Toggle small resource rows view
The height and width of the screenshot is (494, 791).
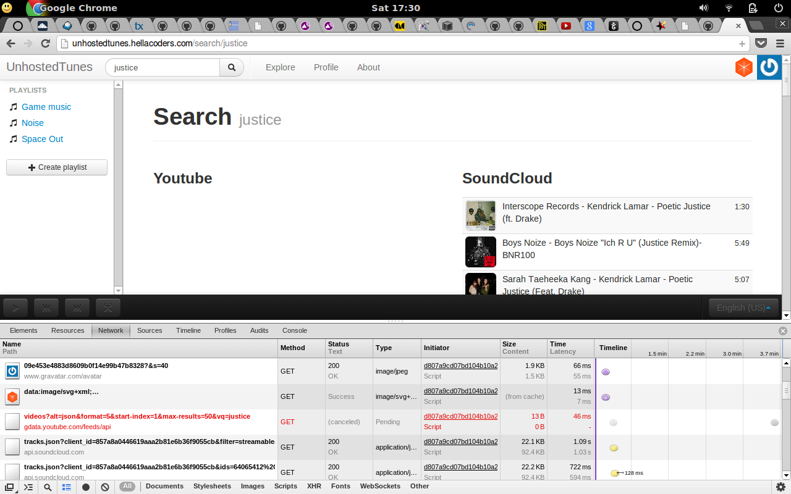pos(66,487)
